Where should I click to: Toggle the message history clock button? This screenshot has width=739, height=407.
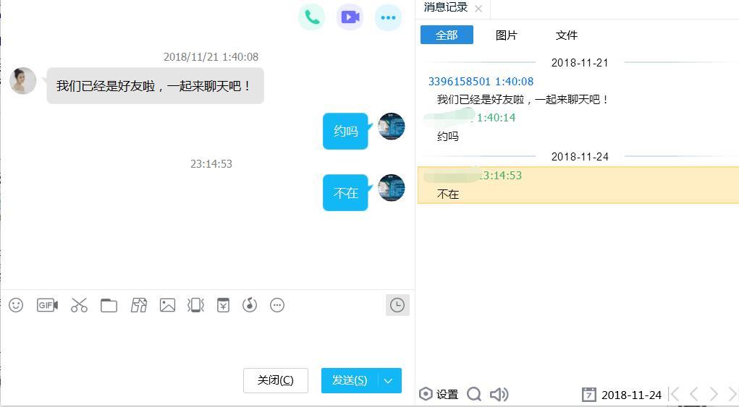point(397,305)
